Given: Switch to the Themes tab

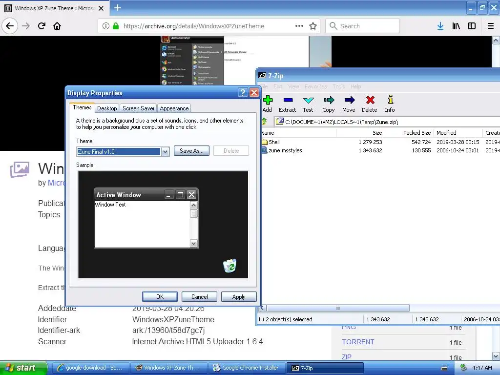Looking at the screenshot, I should 82,107.
